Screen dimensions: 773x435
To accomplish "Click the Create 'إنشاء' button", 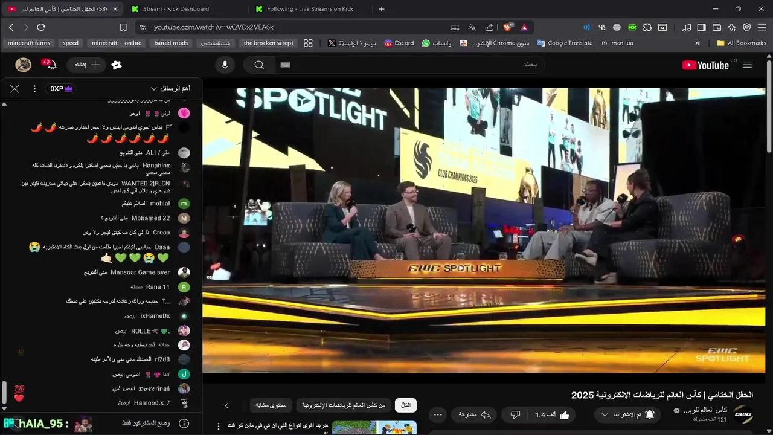I will (87, 65).
